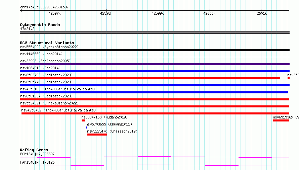Select the thin purple nsv1146669 line

(x=155, y=57)
